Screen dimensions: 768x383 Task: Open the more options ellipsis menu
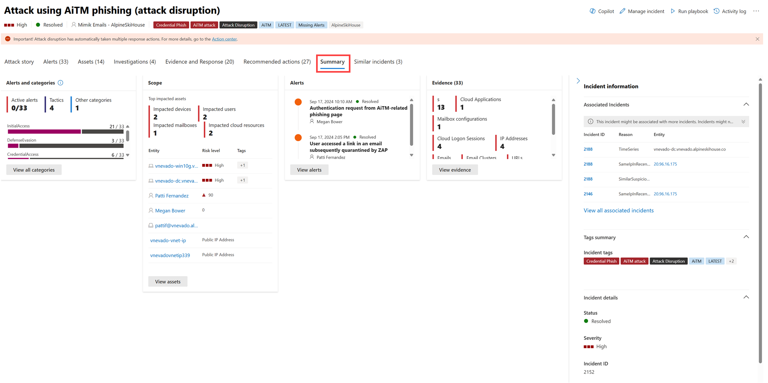[x=756, y=11]
